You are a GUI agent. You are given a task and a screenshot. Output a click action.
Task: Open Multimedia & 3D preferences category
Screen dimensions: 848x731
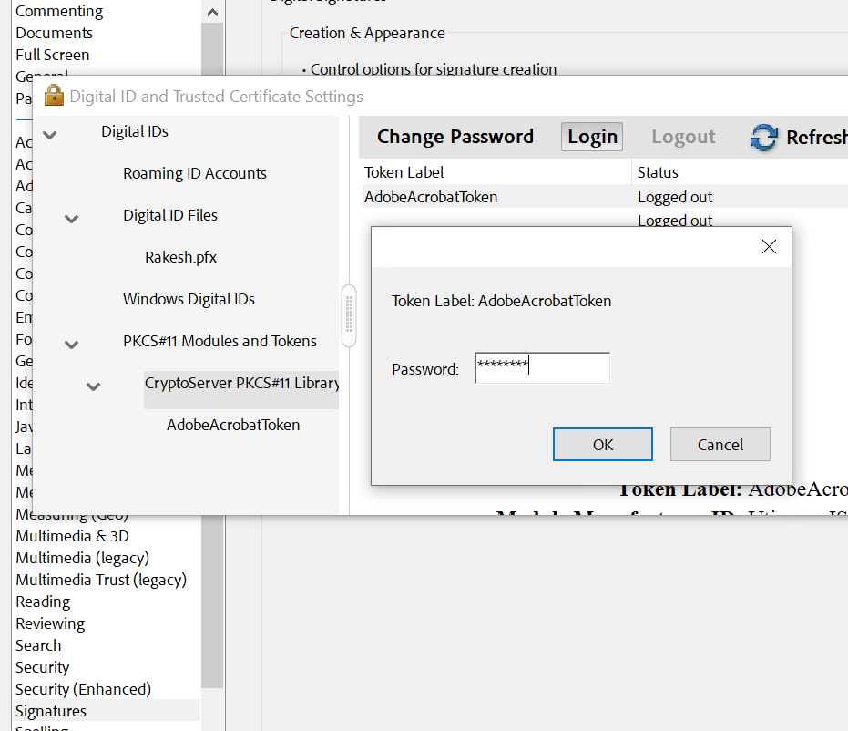click(x=73, y=536)
